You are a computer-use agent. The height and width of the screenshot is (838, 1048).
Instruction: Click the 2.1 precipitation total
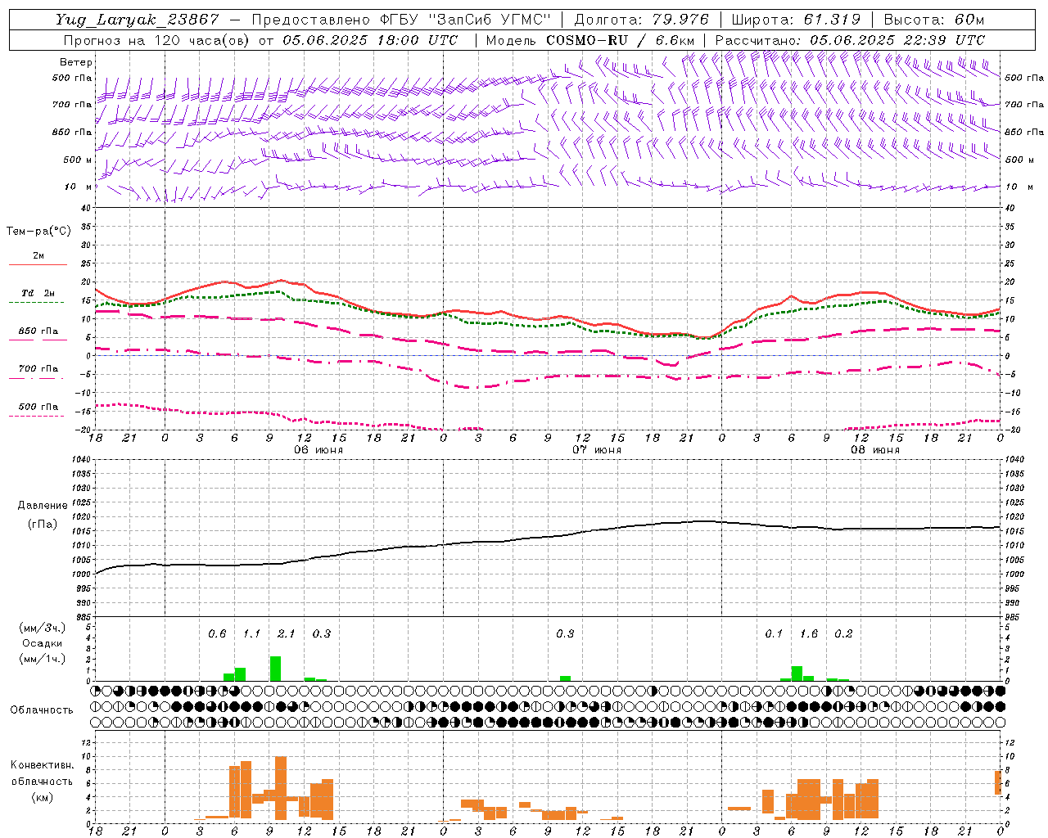(286, 634)
